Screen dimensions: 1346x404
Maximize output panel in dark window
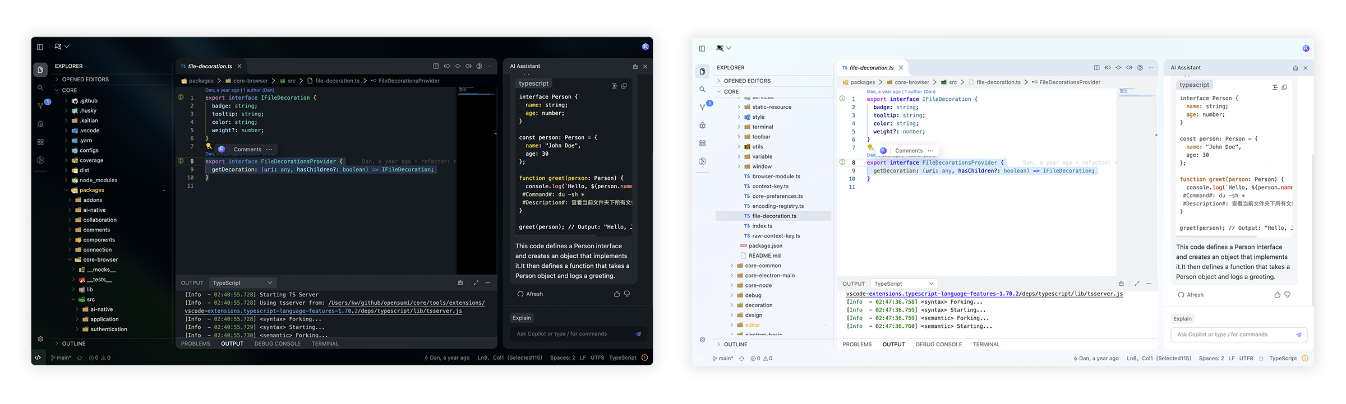[476, 283]
